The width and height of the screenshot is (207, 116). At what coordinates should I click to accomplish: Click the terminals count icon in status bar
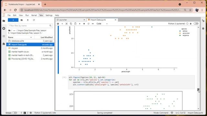coord(25,113)
